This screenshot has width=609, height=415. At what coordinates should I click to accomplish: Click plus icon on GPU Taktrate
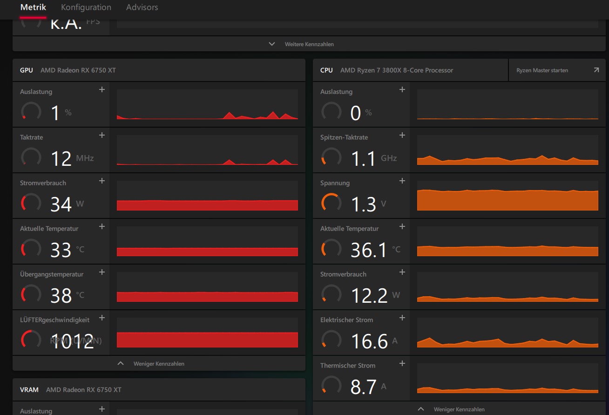pyautogui.click(x=102, y=135)
